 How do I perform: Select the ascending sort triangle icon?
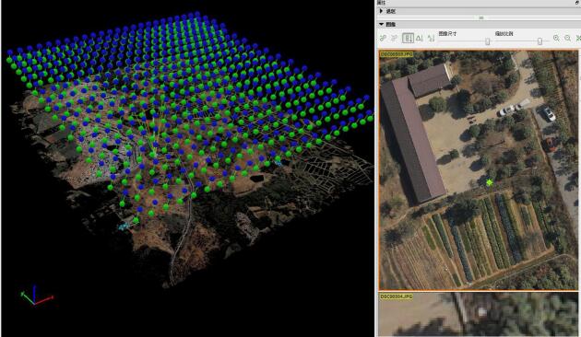pos(420,38)
